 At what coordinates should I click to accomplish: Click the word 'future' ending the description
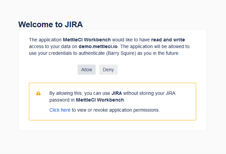pos(172,53)
